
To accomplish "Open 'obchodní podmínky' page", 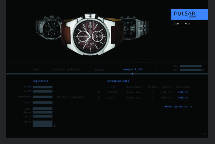I will tap(66, 70).
